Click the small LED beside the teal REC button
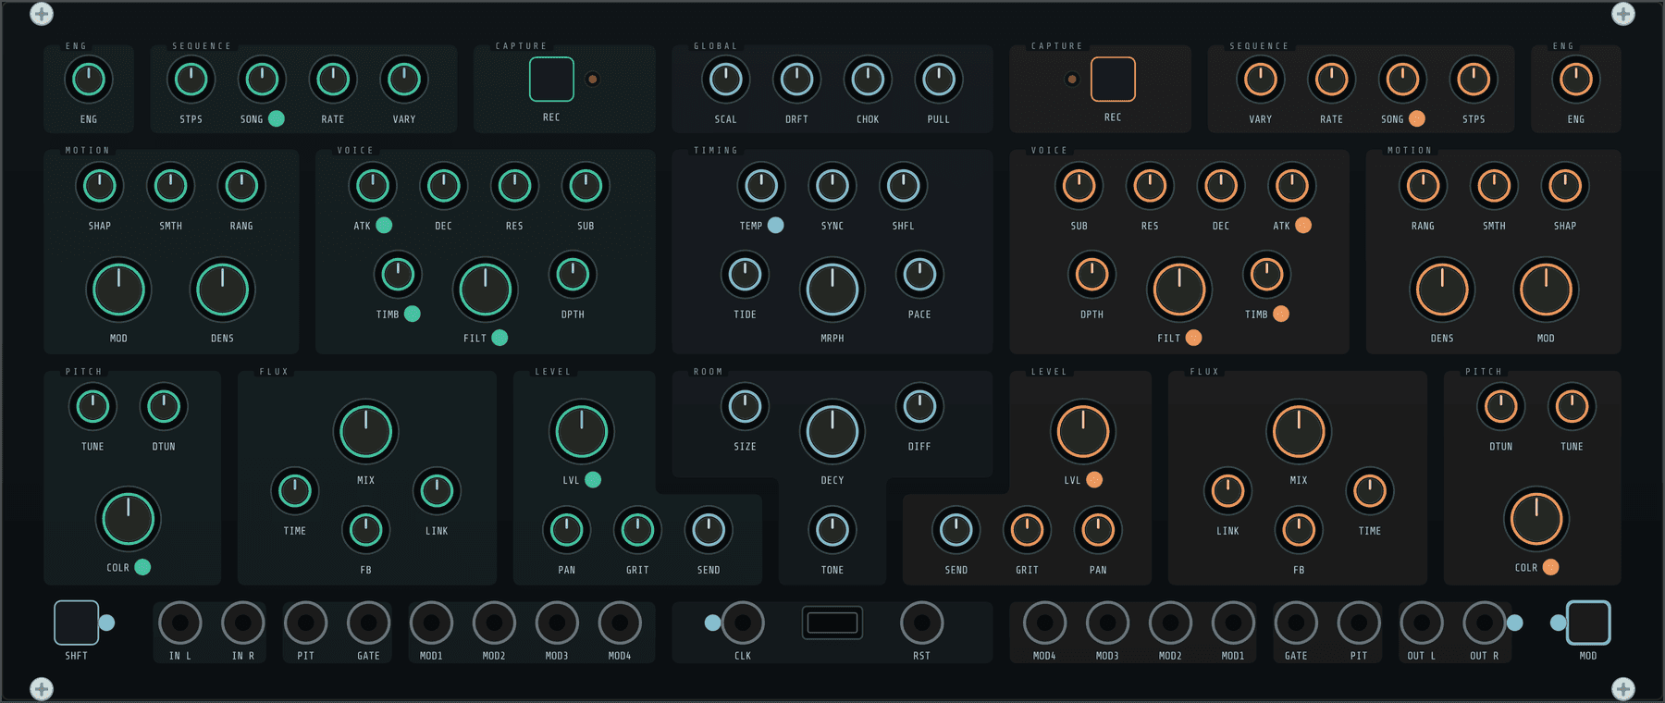 pyautogui.click(x=593, y=80)
